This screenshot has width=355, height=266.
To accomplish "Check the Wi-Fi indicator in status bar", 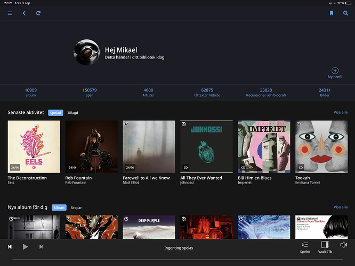I will tap(330, 3).
